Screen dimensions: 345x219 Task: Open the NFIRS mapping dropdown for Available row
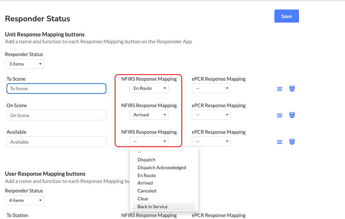point(149,141)
